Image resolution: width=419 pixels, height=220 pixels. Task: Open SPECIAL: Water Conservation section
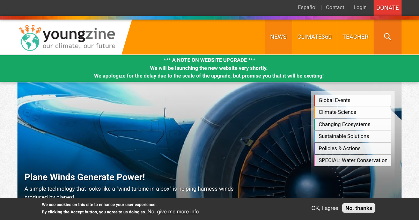(x=353, y=160)
